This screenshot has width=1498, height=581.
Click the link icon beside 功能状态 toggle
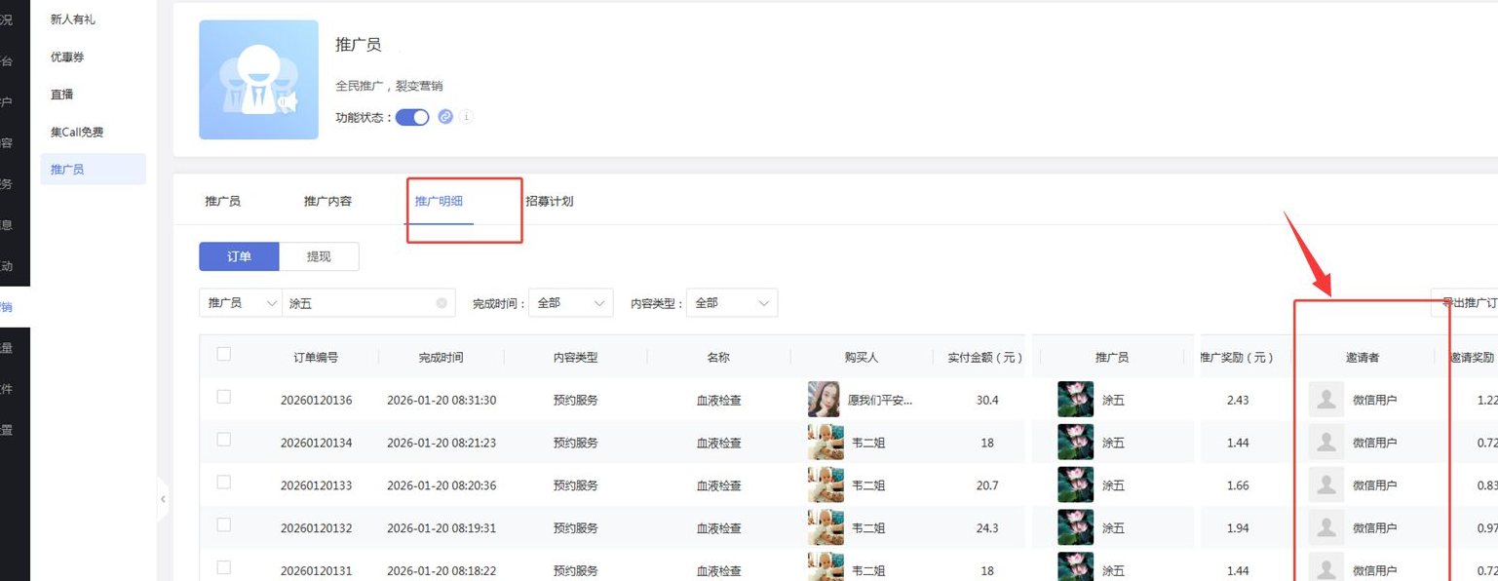click(x=445, y=117)
